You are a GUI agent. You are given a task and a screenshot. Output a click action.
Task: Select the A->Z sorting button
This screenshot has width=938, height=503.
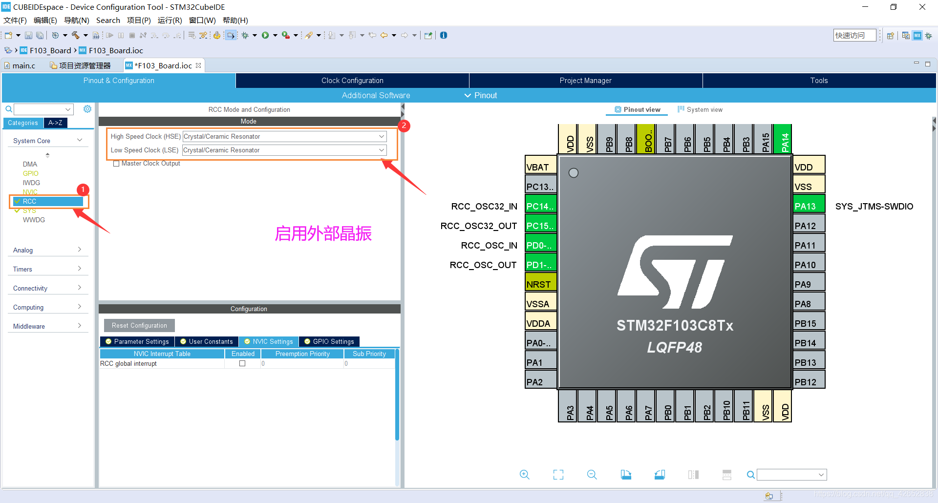[x=55, y=123]
